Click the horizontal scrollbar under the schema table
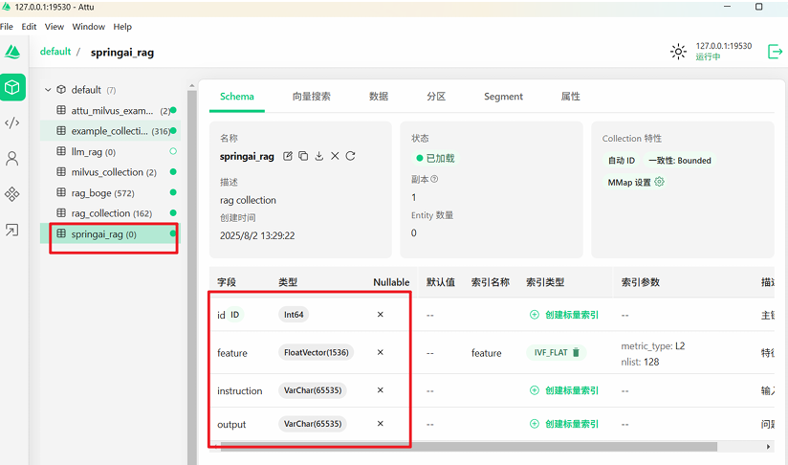 (x=469, y=446)
